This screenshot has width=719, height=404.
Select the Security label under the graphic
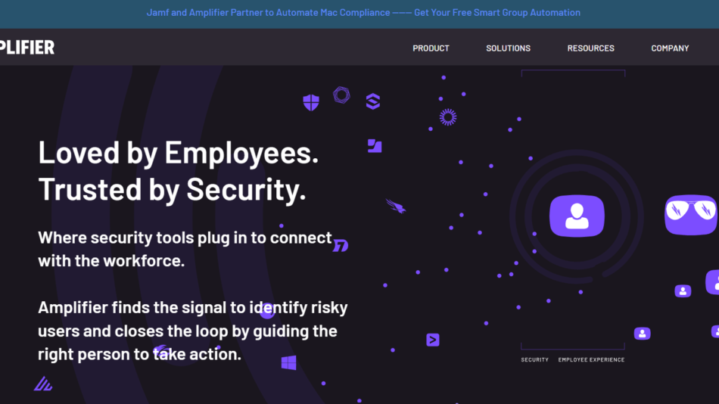click(534, 360)
